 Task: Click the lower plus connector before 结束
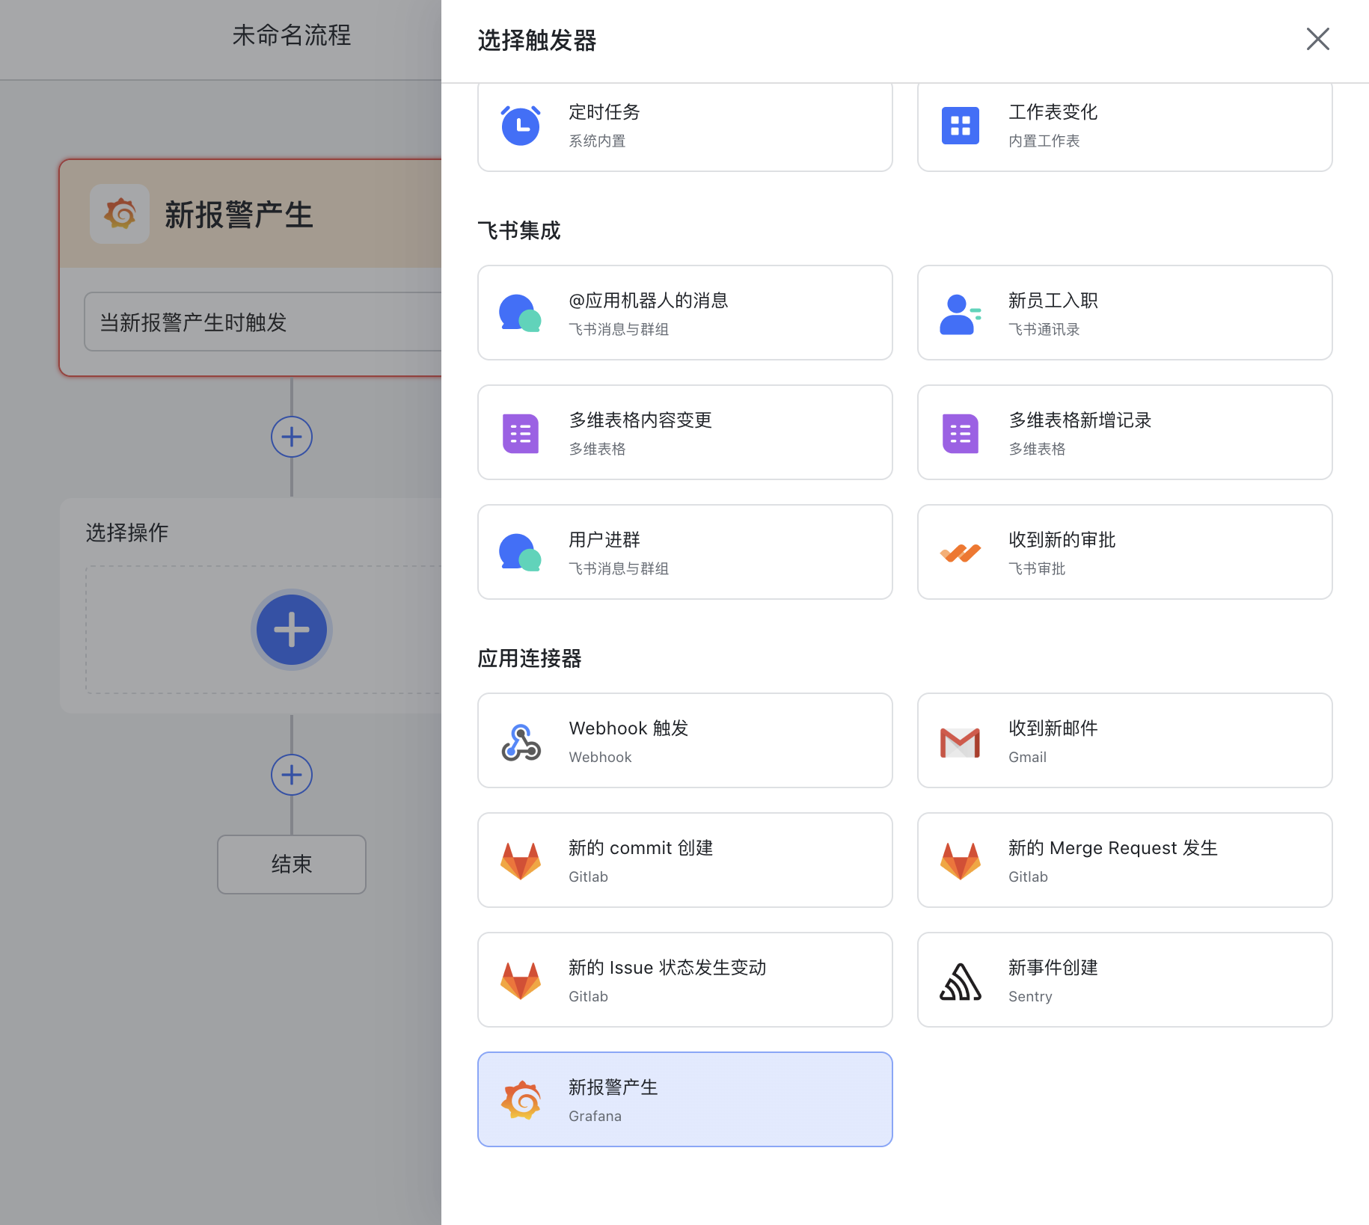tap(291, 775)
